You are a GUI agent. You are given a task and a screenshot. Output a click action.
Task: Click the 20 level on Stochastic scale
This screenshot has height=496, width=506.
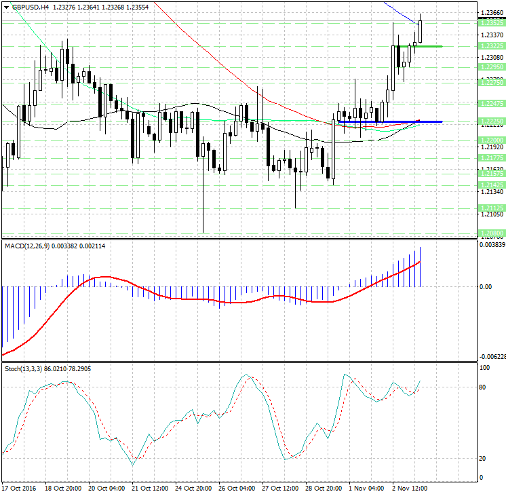tap(484, 459)
